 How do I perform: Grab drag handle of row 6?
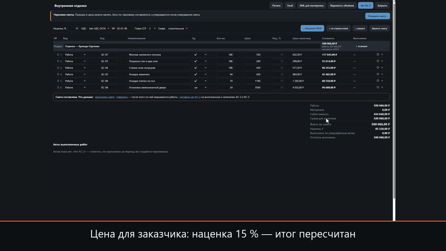click(x=58, y=88)
